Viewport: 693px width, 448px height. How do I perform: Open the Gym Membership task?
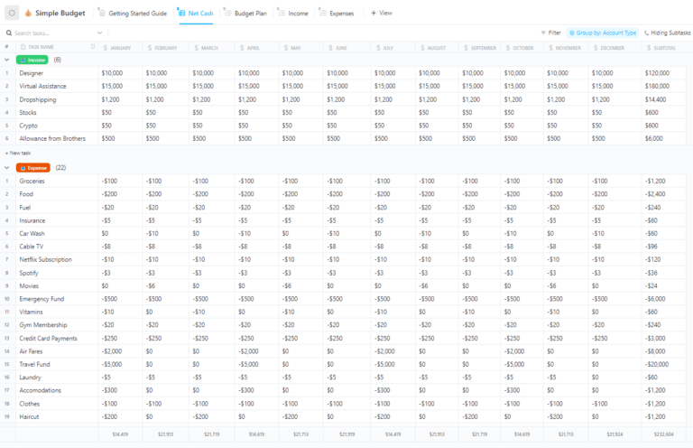[43, 325]
